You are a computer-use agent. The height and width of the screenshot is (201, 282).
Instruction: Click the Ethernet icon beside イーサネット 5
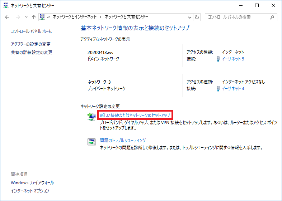coord(218,59)
